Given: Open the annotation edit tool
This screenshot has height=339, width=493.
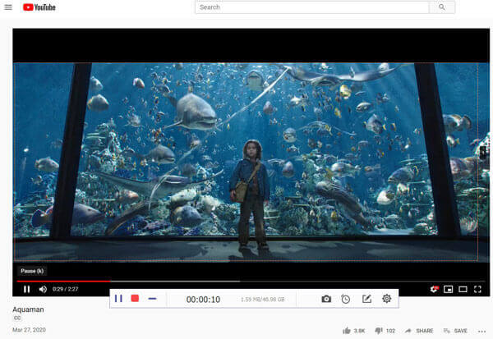Looking at the screenshot, I should [x=366, y=299].
